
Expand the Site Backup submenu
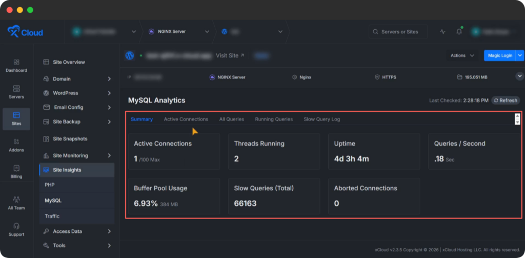coord(109,122)
